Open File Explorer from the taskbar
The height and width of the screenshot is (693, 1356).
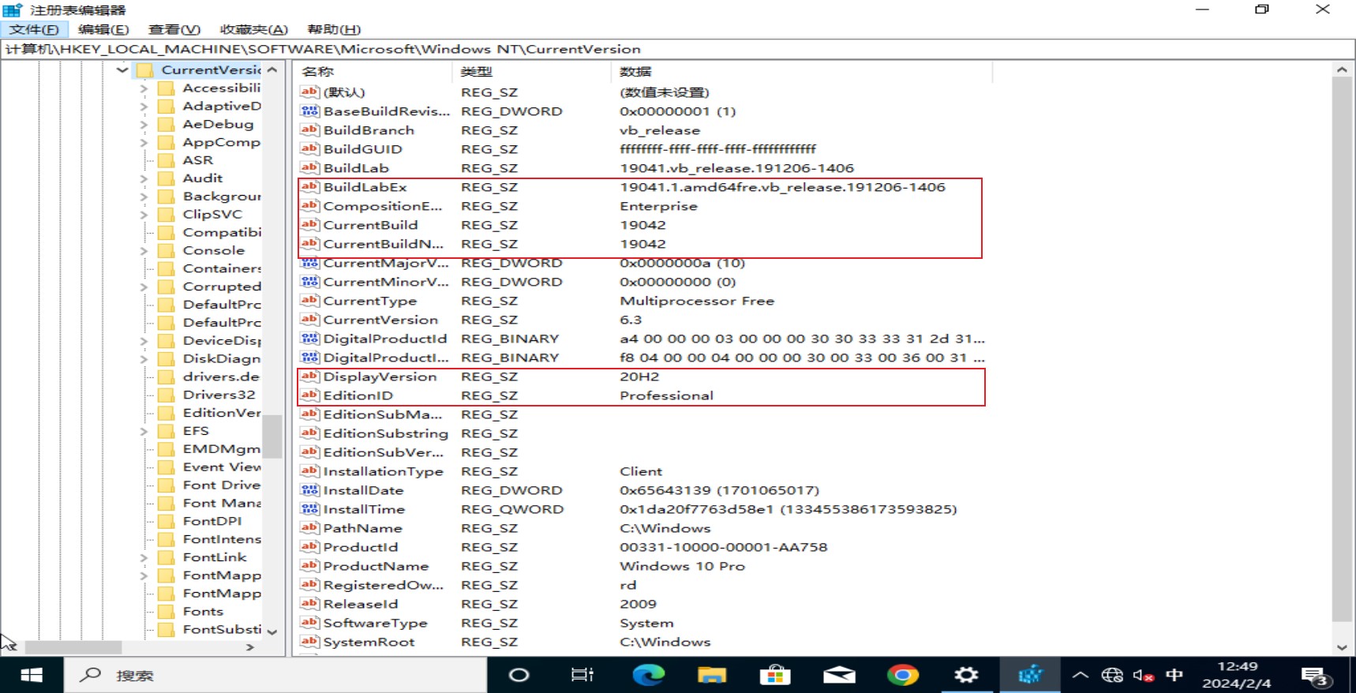point(711,675)
